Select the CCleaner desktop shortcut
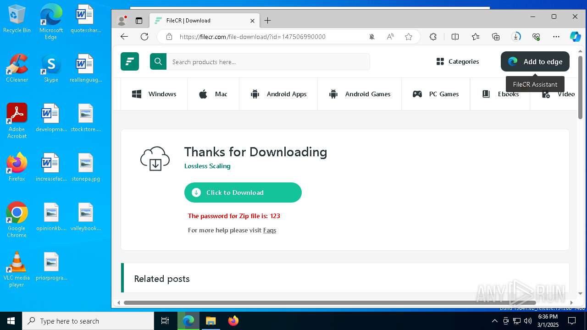The image size is (587, 330). coord(17,68)
